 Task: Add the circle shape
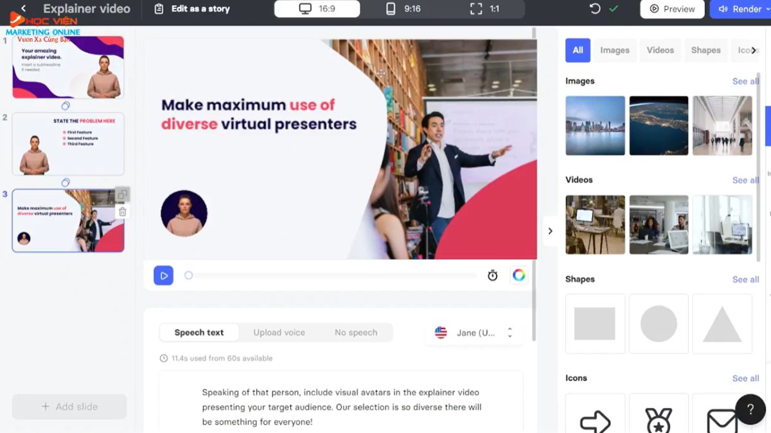click(x=659, y=324)
